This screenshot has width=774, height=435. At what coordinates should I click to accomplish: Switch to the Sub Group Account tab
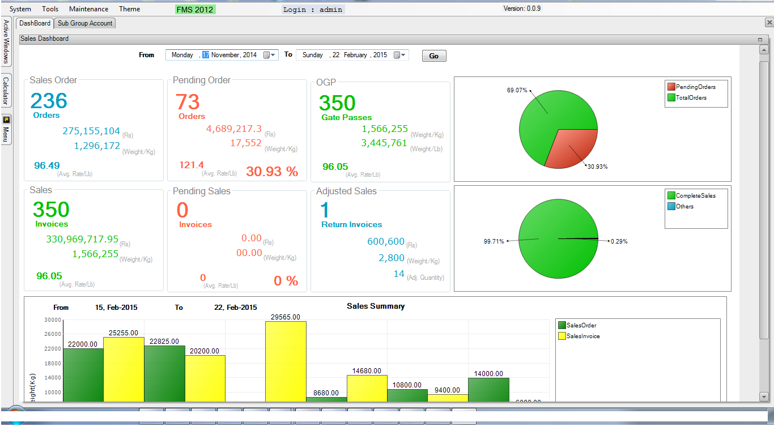click(86, 23)
